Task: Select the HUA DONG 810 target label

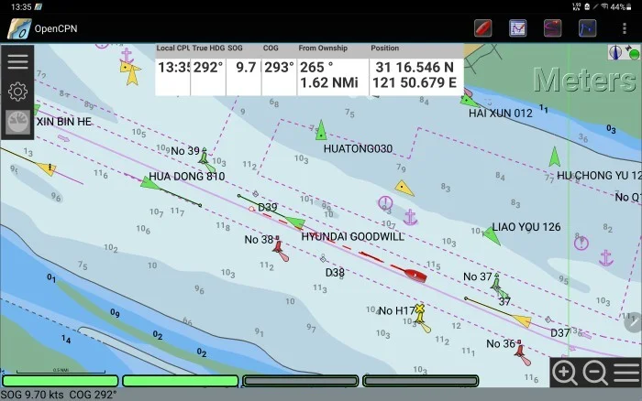Action: [186, 177]
